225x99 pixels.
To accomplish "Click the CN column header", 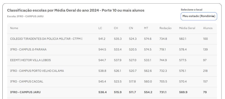I will pyautogui.click(x=131, y=28).
